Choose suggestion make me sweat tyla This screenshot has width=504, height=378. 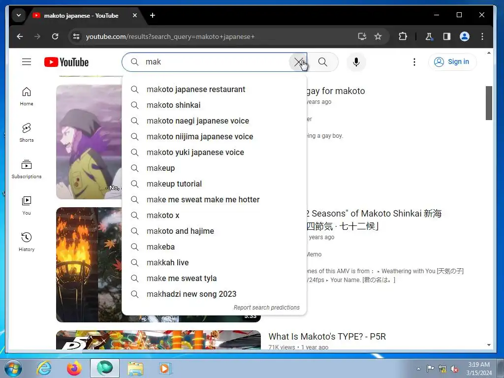pyautogui.click(x=214, y=279)
